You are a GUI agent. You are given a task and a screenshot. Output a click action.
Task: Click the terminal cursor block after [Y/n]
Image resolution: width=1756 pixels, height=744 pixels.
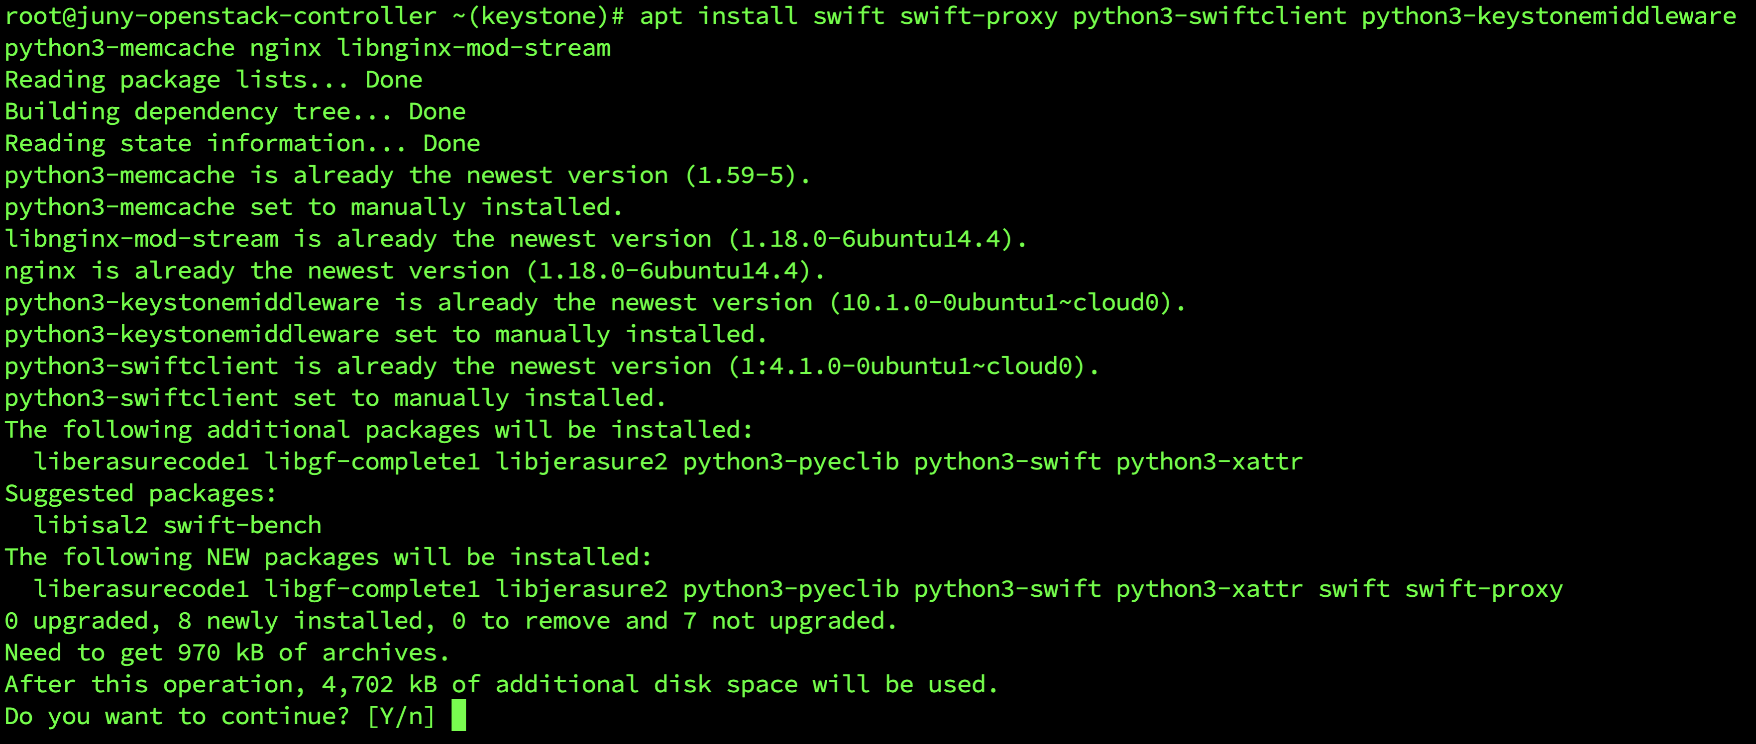458,715
